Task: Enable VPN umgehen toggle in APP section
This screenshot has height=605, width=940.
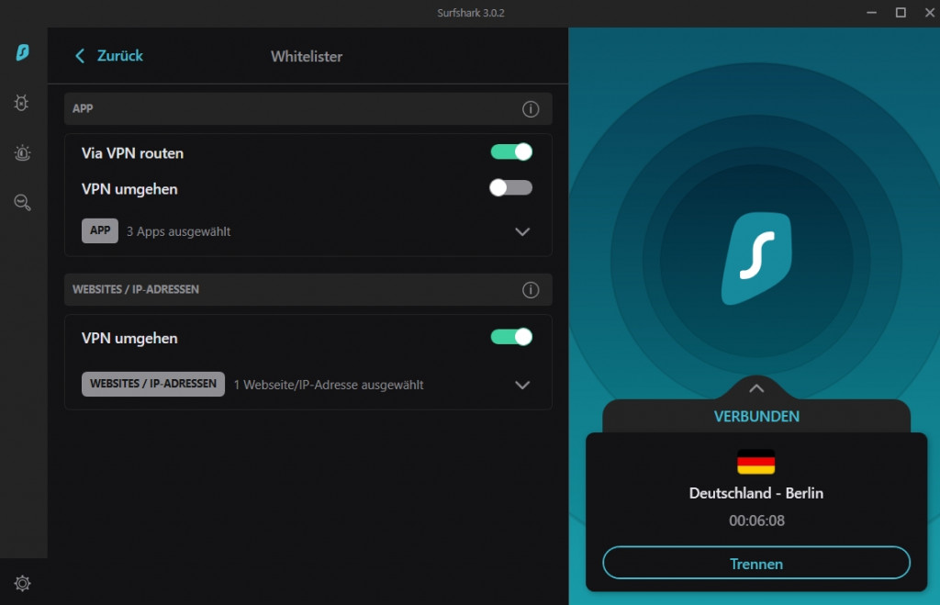Action: (510, 188)
